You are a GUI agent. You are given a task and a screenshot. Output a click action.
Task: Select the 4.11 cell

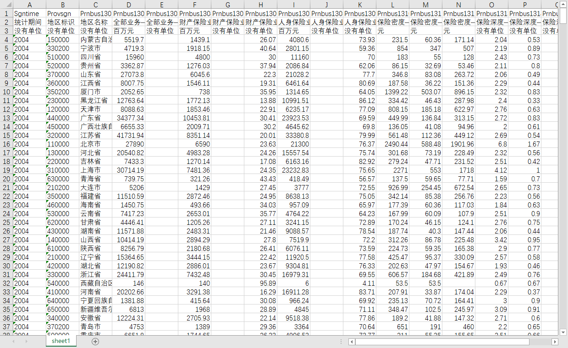tap(359, 283)
